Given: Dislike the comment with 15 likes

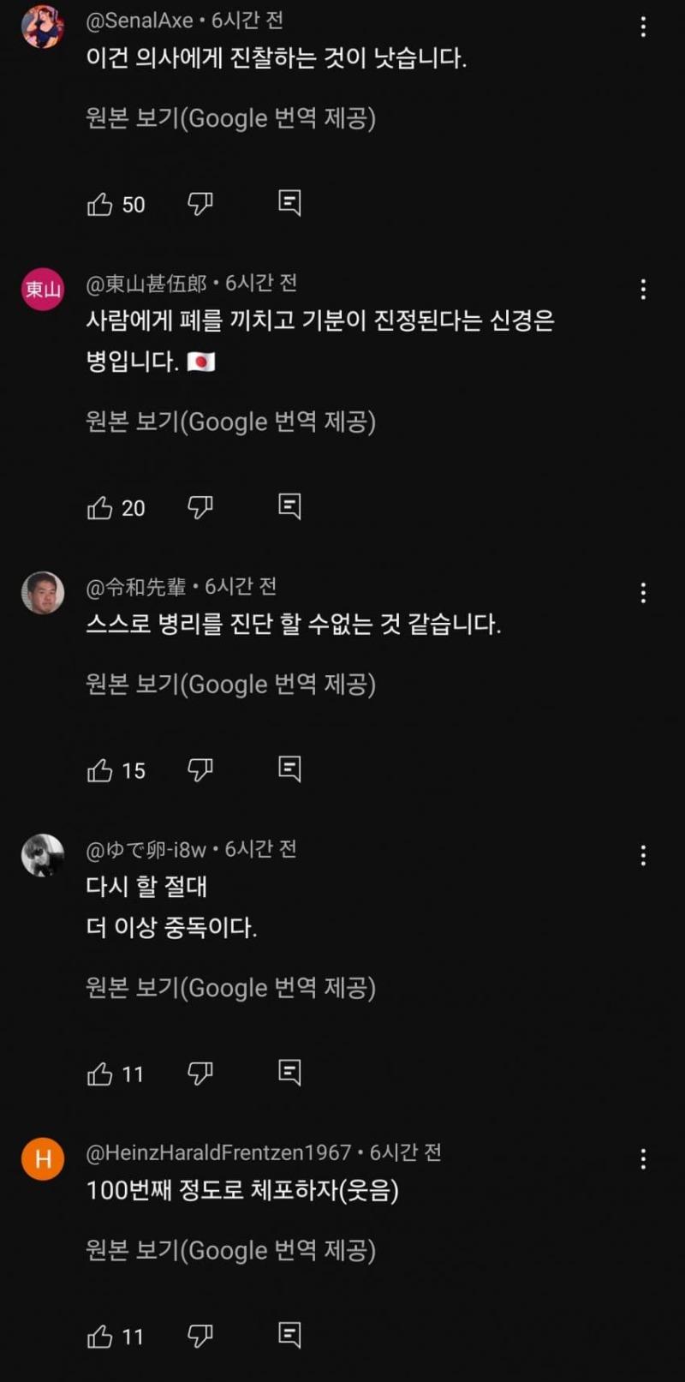Looking at the screenshot, I should 200,769.
